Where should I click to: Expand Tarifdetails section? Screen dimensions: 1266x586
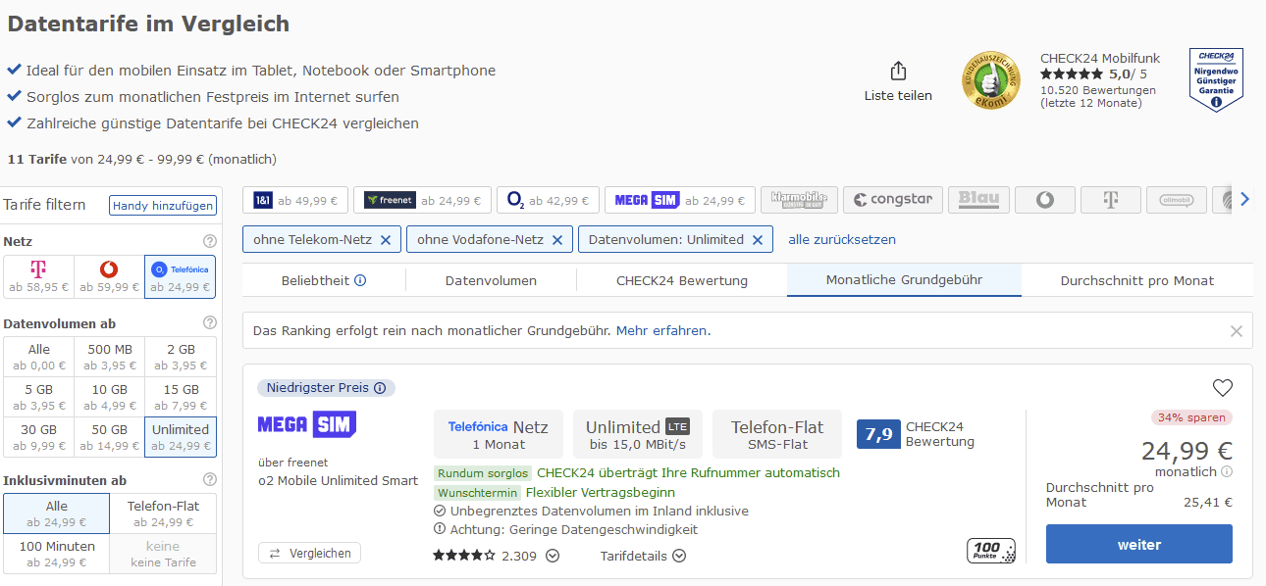pos(643,556)
